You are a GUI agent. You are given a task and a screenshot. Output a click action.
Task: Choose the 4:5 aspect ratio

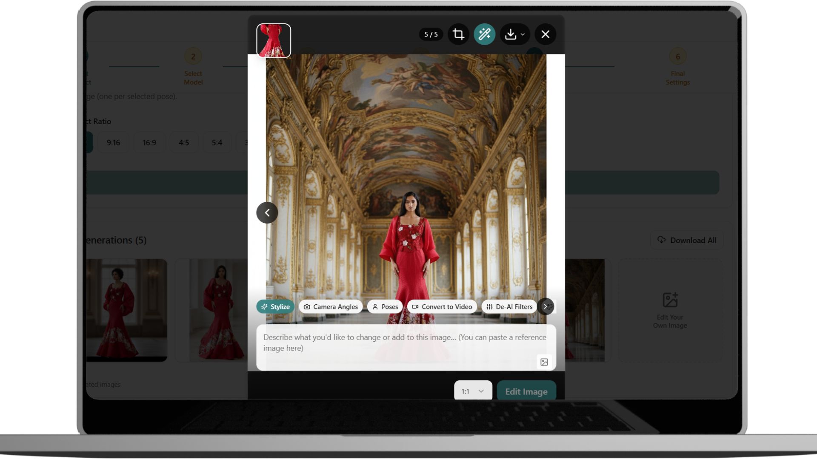click(184, 143)
